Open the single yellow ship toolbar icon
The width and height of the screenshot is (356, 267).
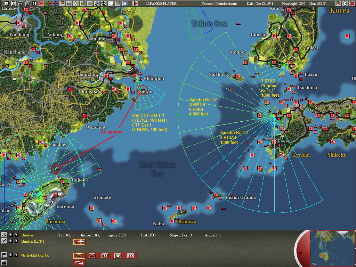click(69, 3)
